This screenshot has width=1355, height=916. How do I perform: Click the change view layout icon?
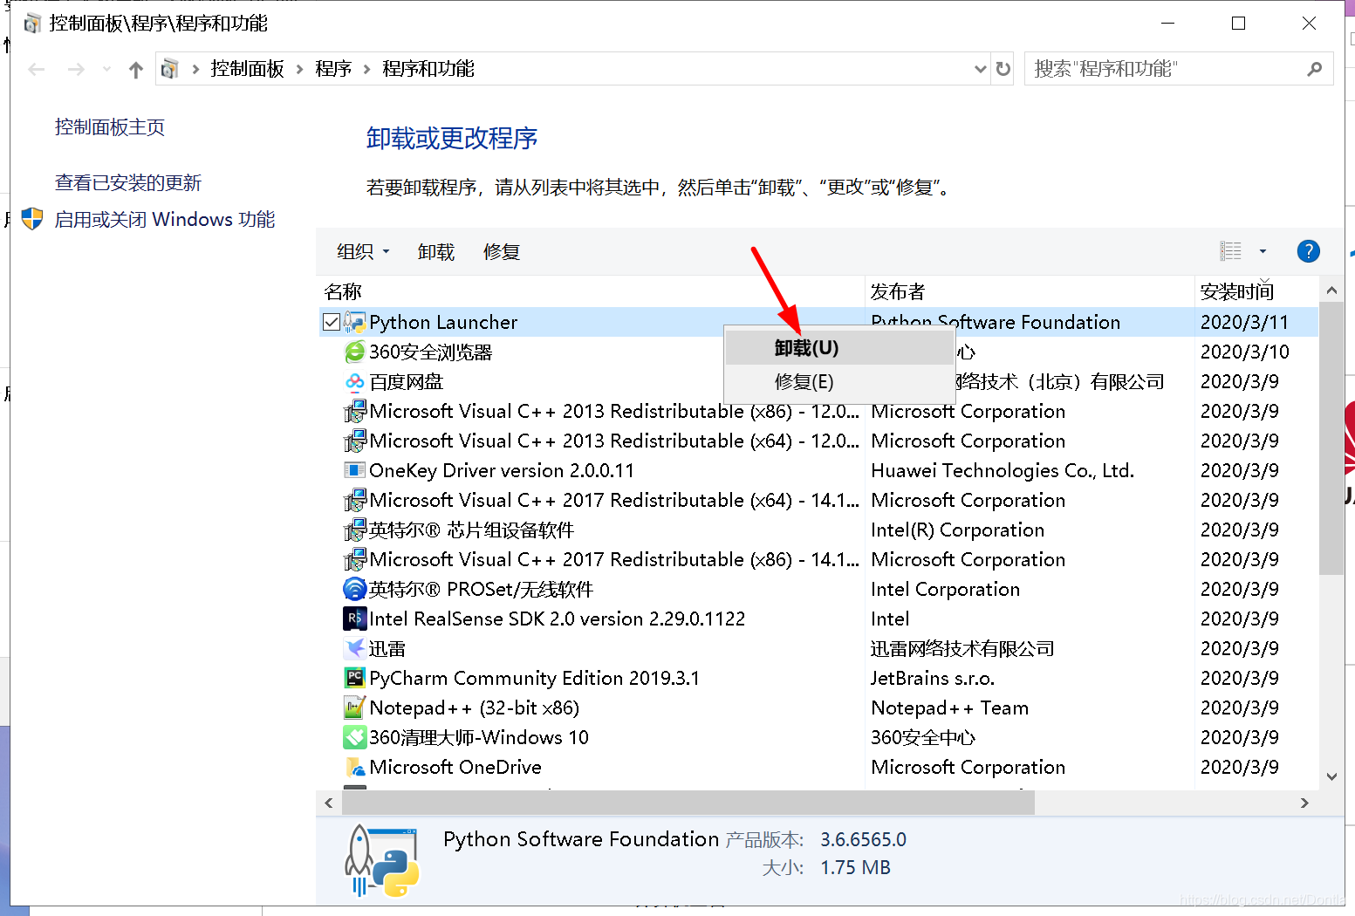pyautogui.click(x=1230, y=251)
